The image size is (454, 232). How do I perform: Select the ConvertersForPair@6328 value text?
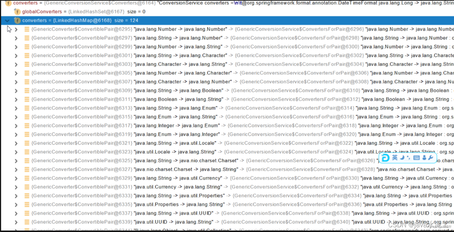pos(311,169)
